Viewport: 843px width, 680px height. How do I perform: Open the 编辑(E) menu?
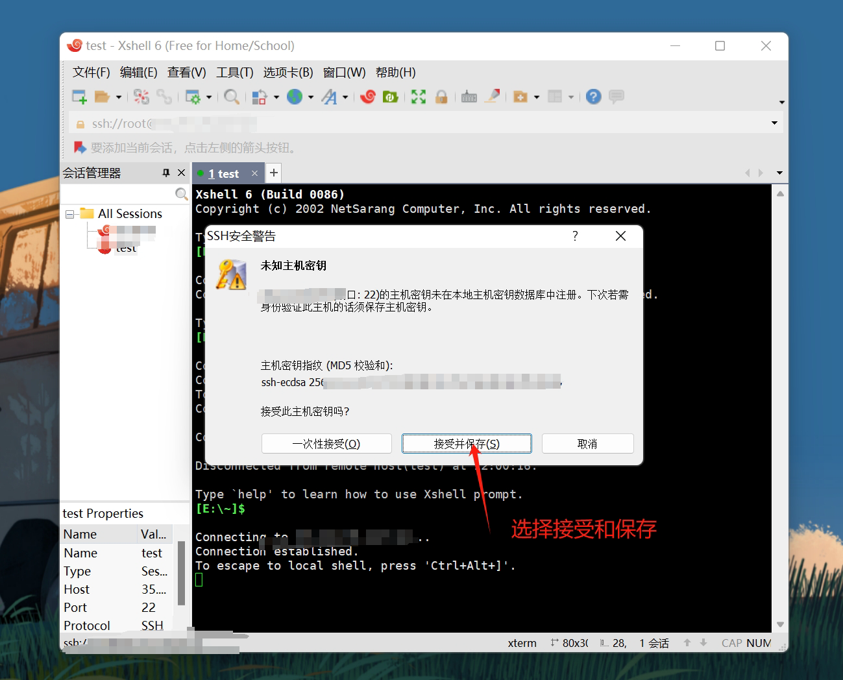click(x=139, y=72)
